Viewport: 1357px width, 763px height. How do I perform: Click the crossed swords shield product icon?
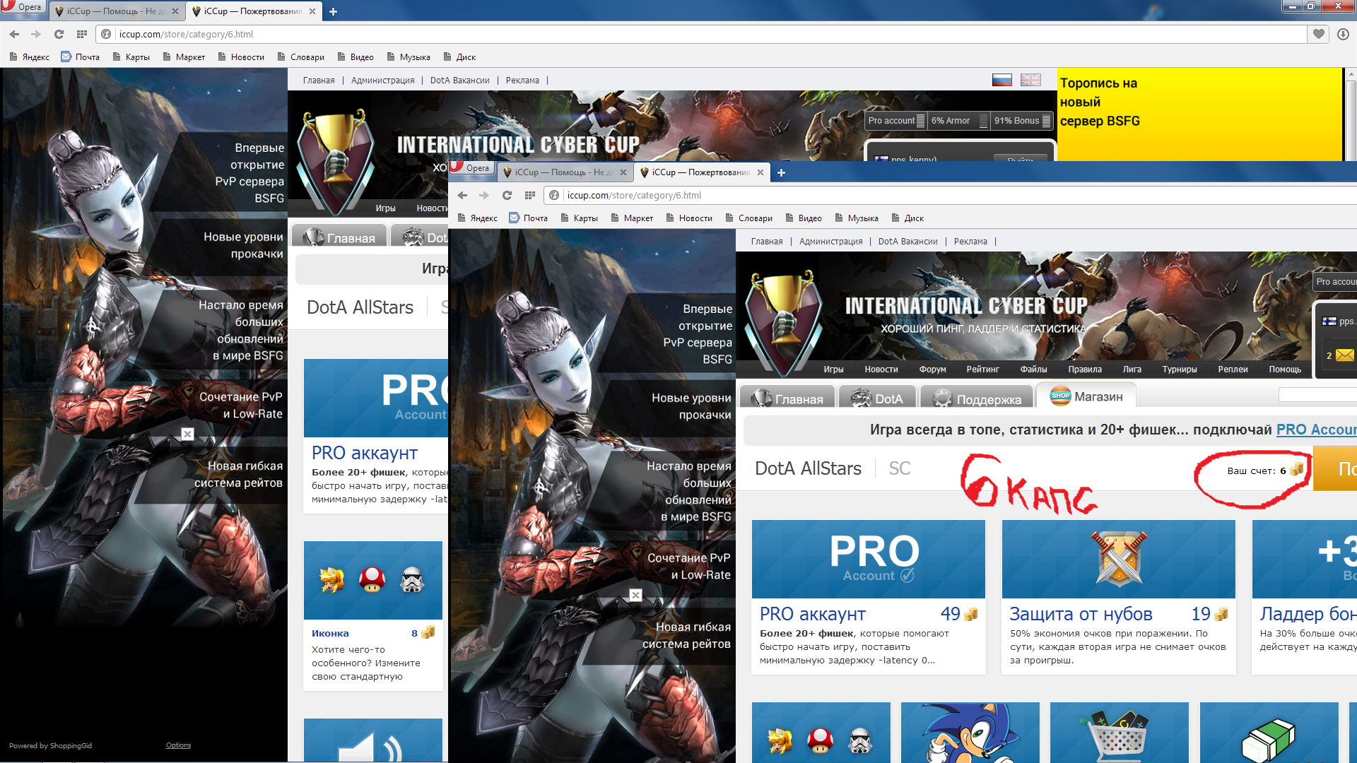click(x=1118, y=559)
